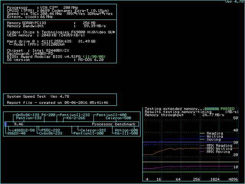Click the PentiumII-233 reference marker

(x=75, y=115)
